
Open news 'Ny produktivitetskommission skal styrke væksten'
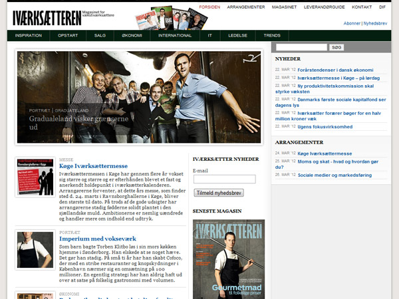click(325, 89)
